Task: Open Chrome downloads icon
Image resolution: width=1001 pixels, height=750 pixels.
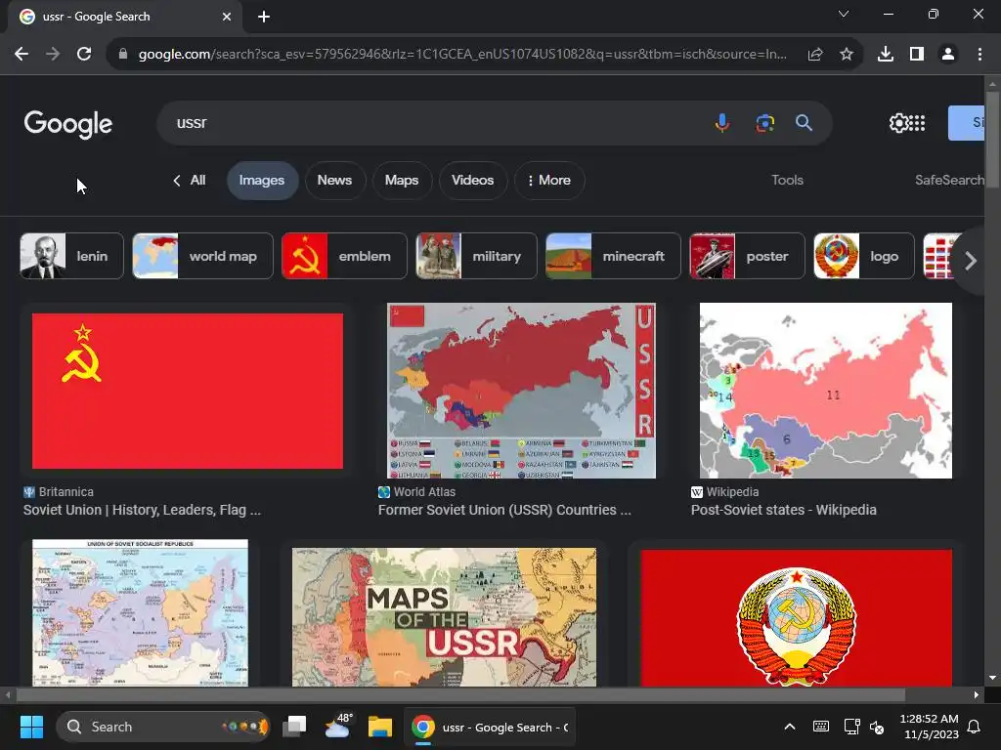Action: [x=886, y=55]
